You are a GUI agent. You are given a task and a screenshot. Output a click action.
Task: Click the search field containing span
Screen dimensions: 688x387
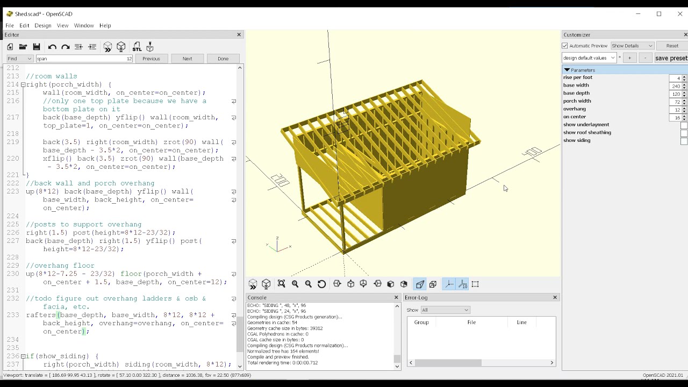click(84, 59)
